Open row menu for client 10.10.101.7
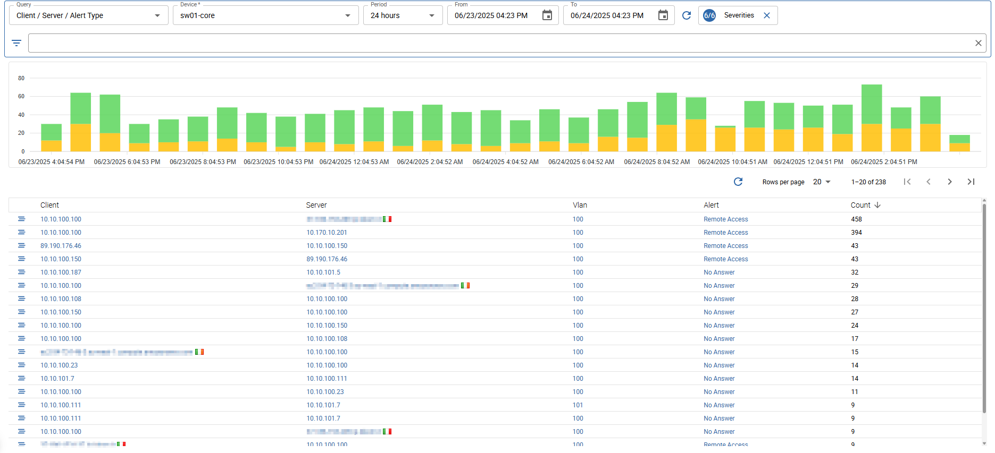The height and width of the screenshot is (453, 995). pos(21,378)
